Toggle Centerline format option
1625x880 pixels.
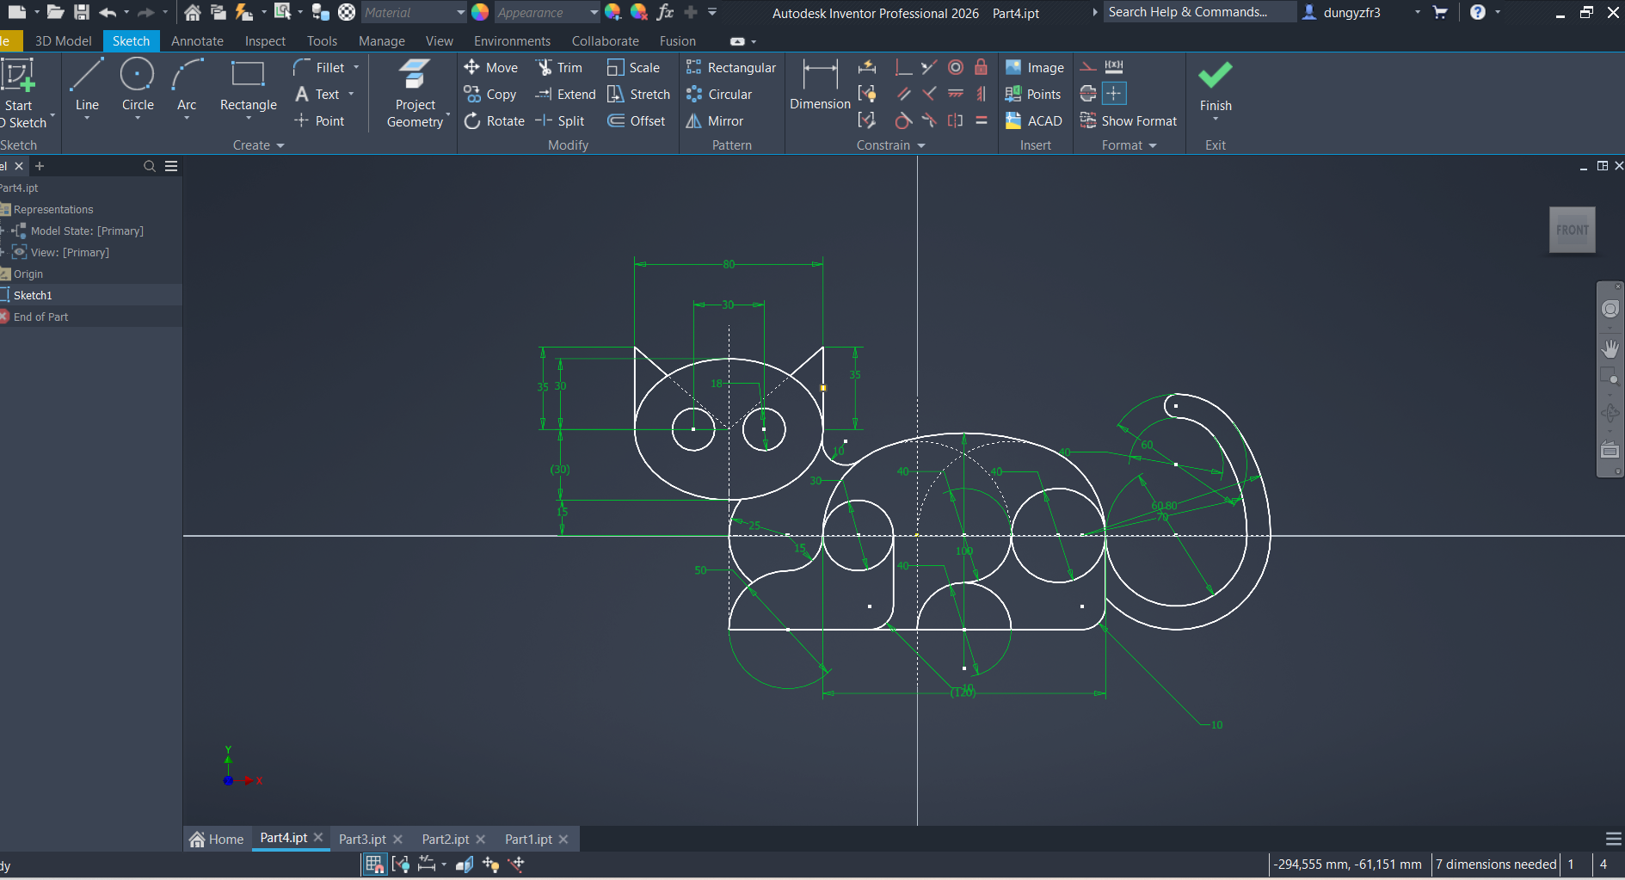click(x=1088, y=93)
